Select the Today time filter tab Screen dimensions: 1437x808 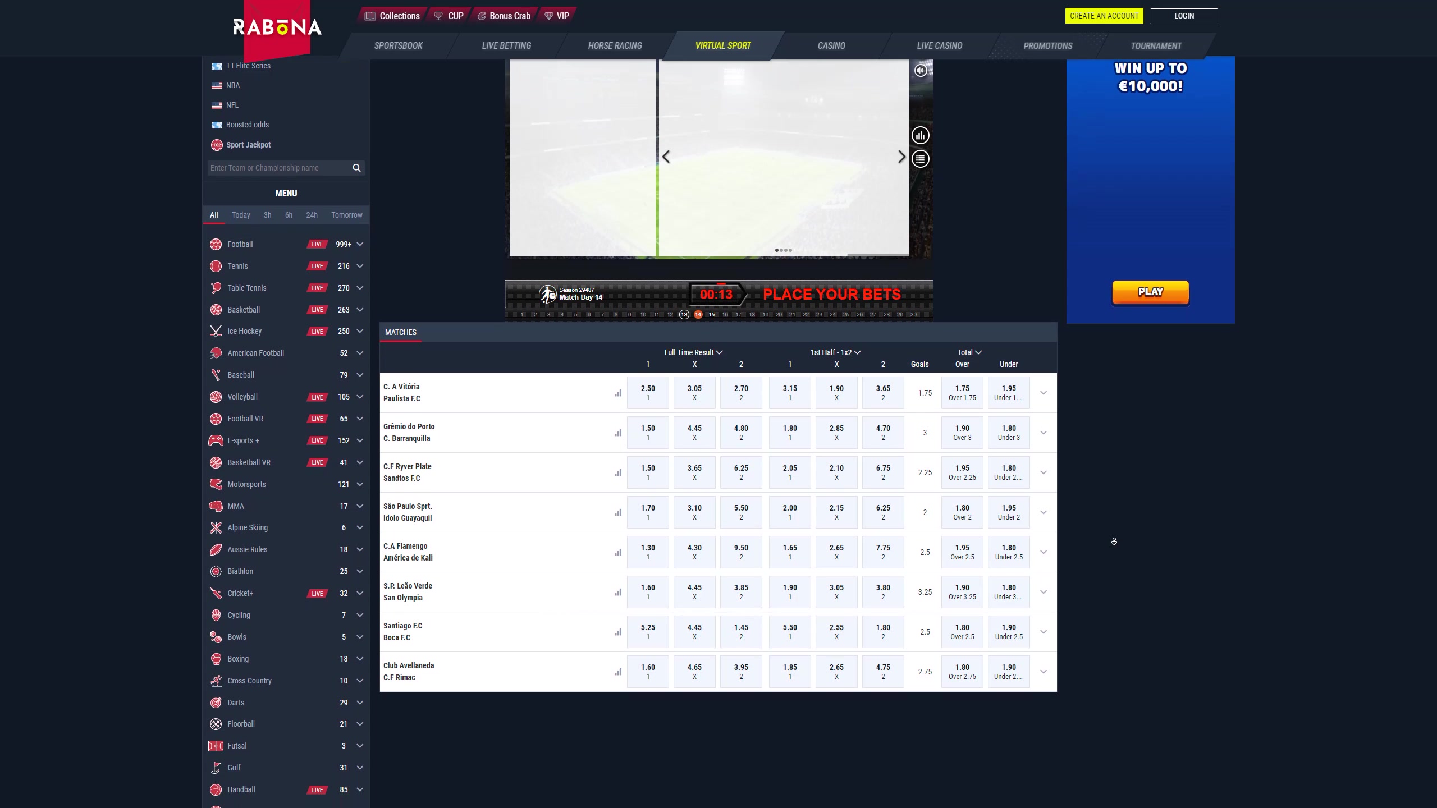click(x=241, y=215)
